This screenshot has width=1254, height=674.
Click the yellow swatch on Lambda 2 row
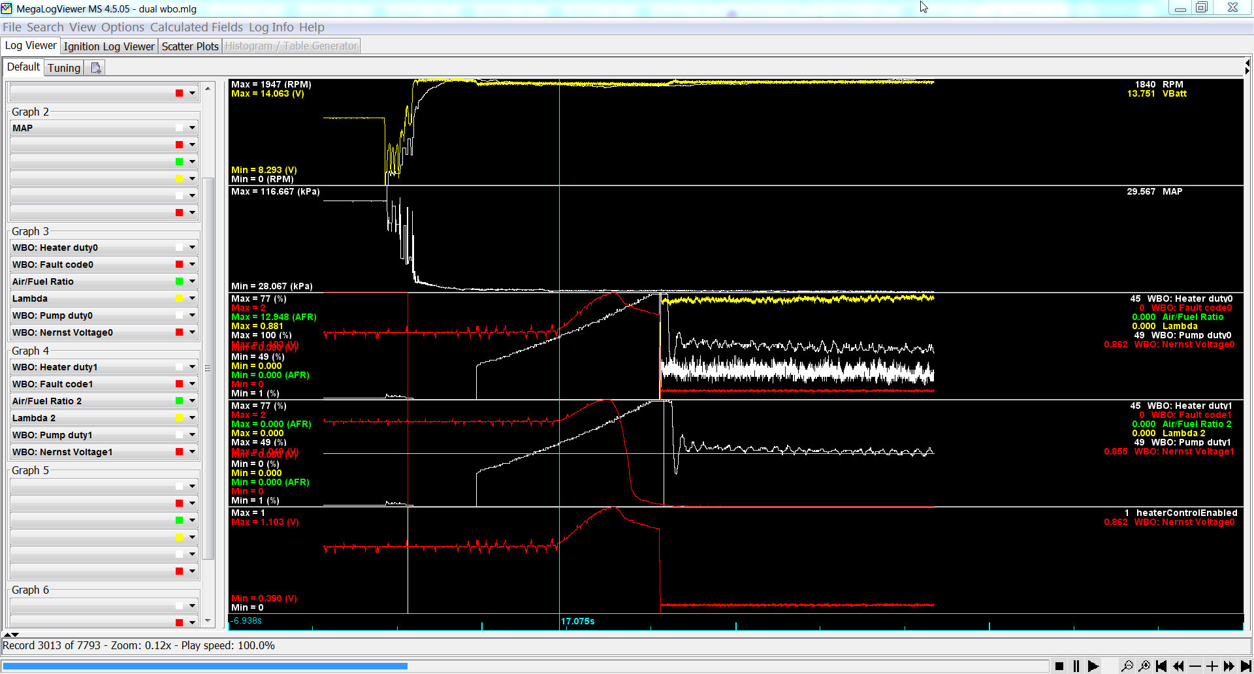point(179,418)
